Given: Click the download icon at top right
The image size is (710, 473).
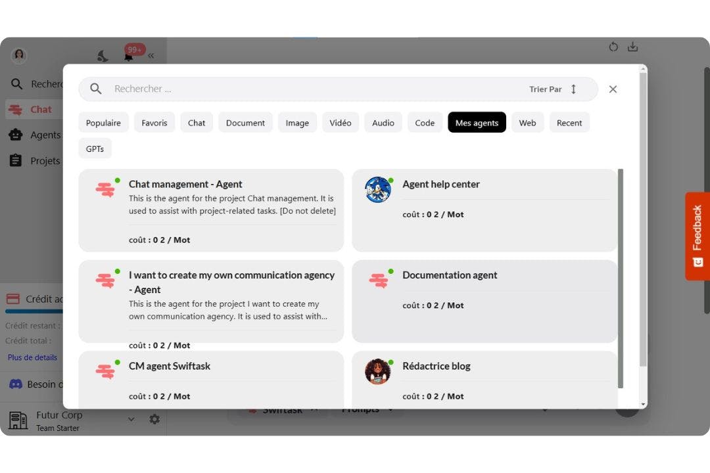Looking at the screenshot, I should (632, 47).
